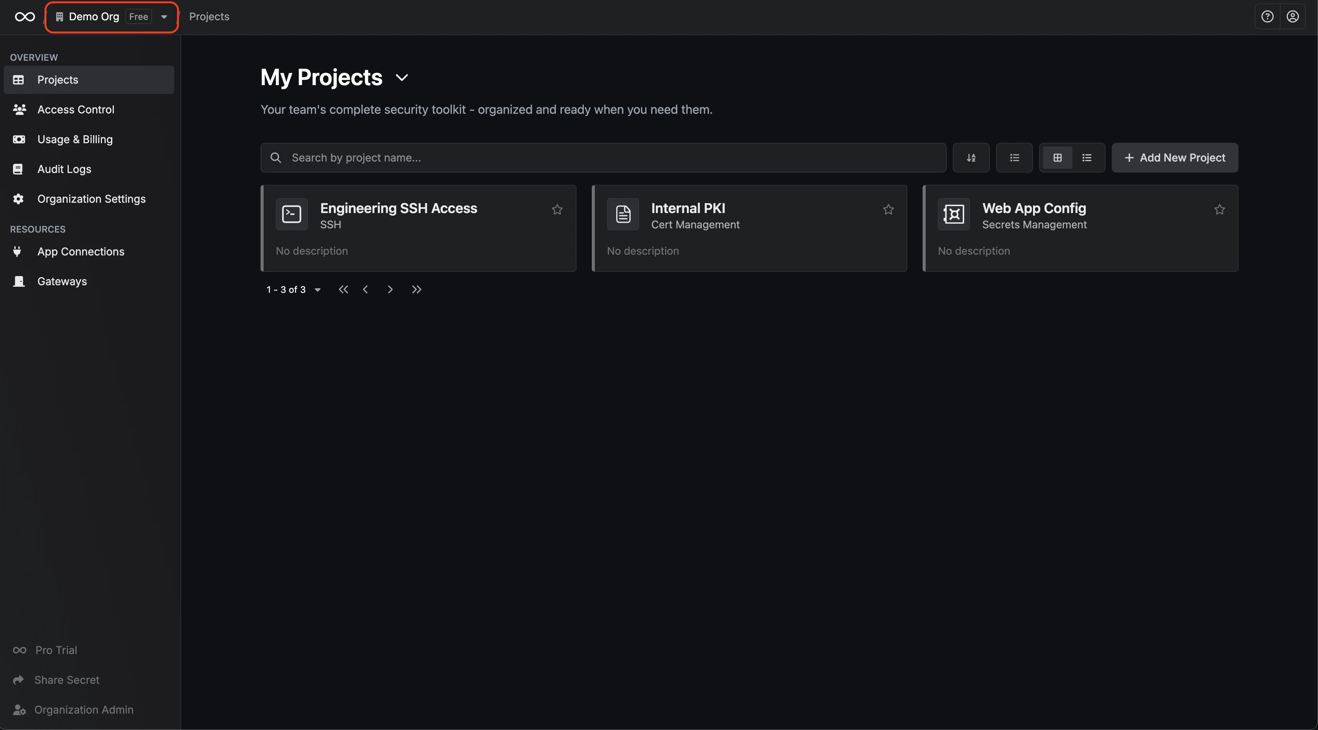The width and height of the screenshot is (1318, 730).
Task: Click the Audit Logs book icon
Action: (x=18, y=169)
